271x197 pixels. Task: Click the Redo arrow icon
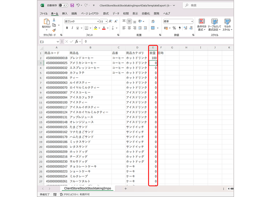tap(86, 6)
